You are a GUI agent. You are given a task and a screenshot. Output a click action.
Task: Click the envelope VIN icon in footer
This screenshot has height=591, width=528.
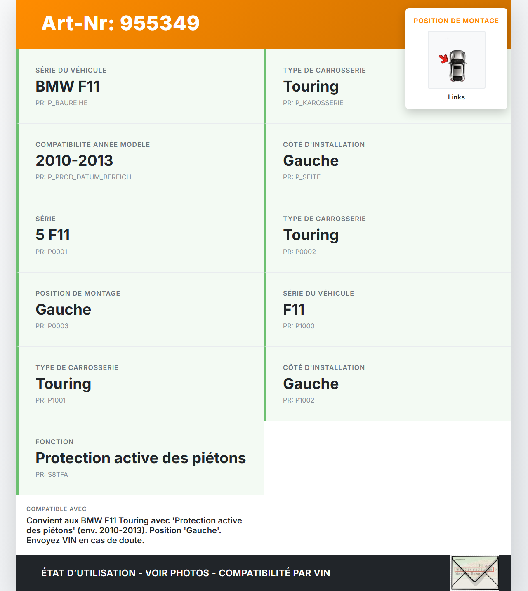point(475,573)
